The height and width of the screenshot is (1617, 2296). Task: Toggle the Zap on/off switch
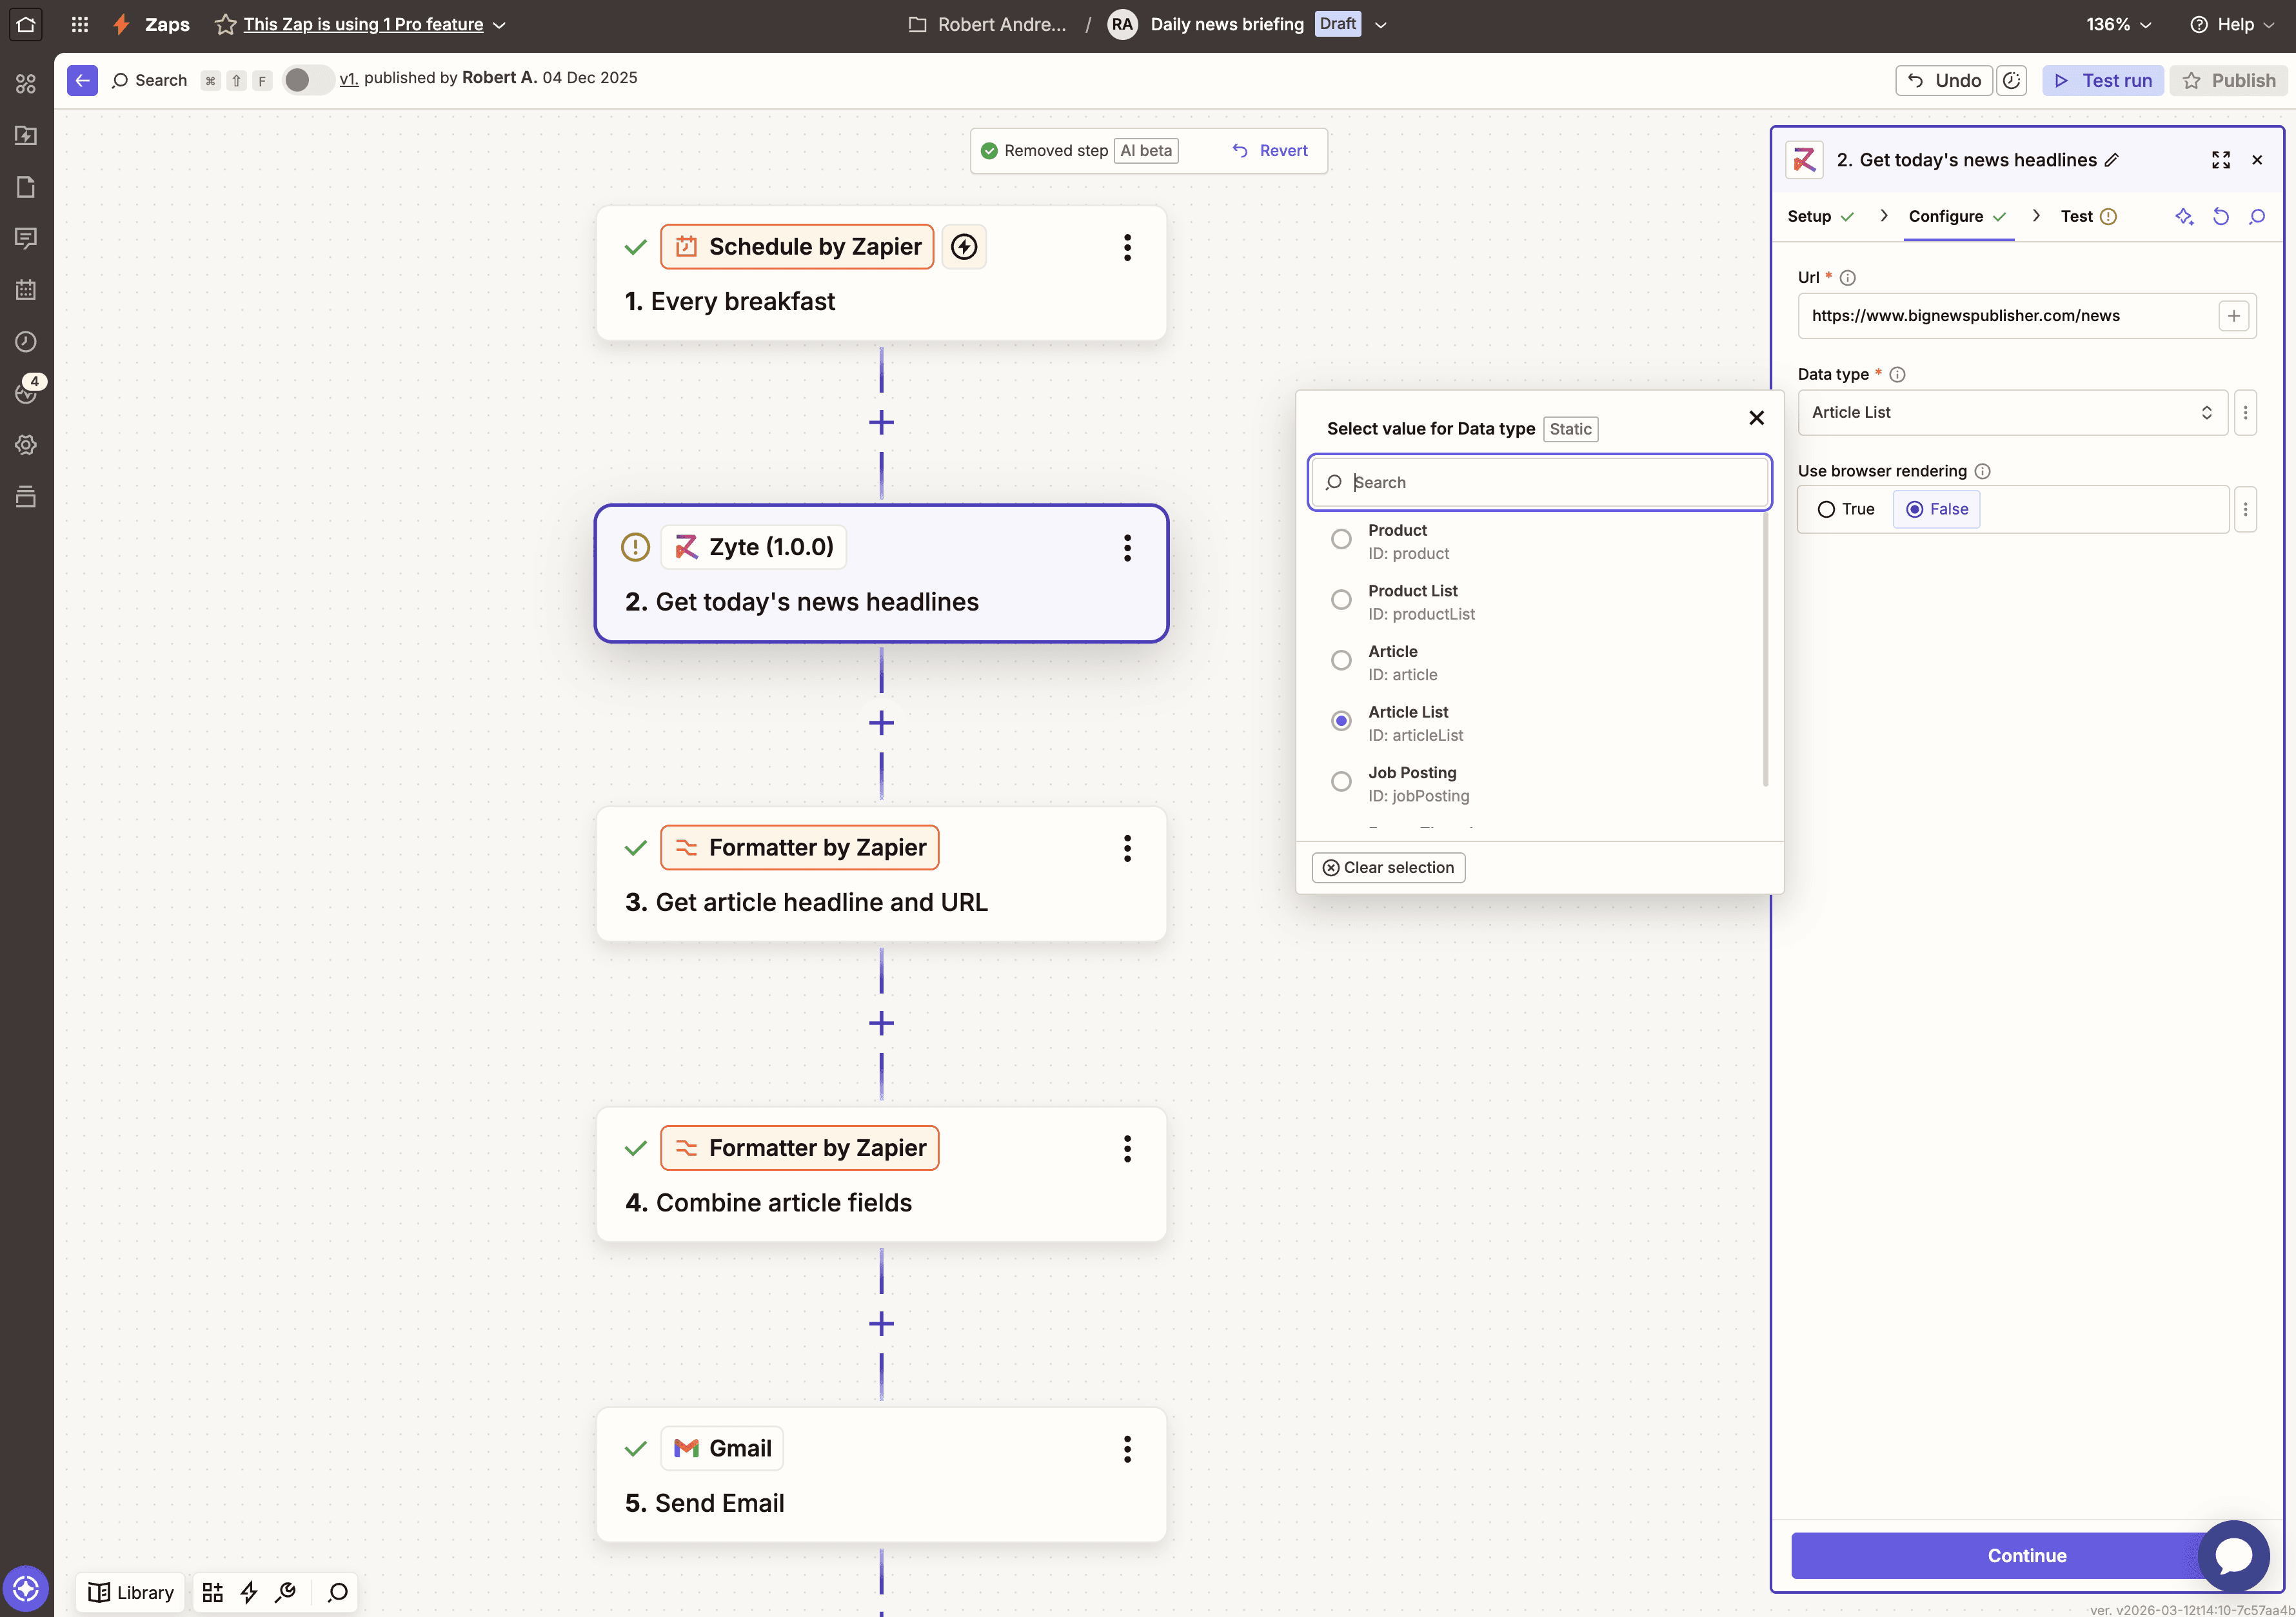pyautogui.click(x=306, y=80)
